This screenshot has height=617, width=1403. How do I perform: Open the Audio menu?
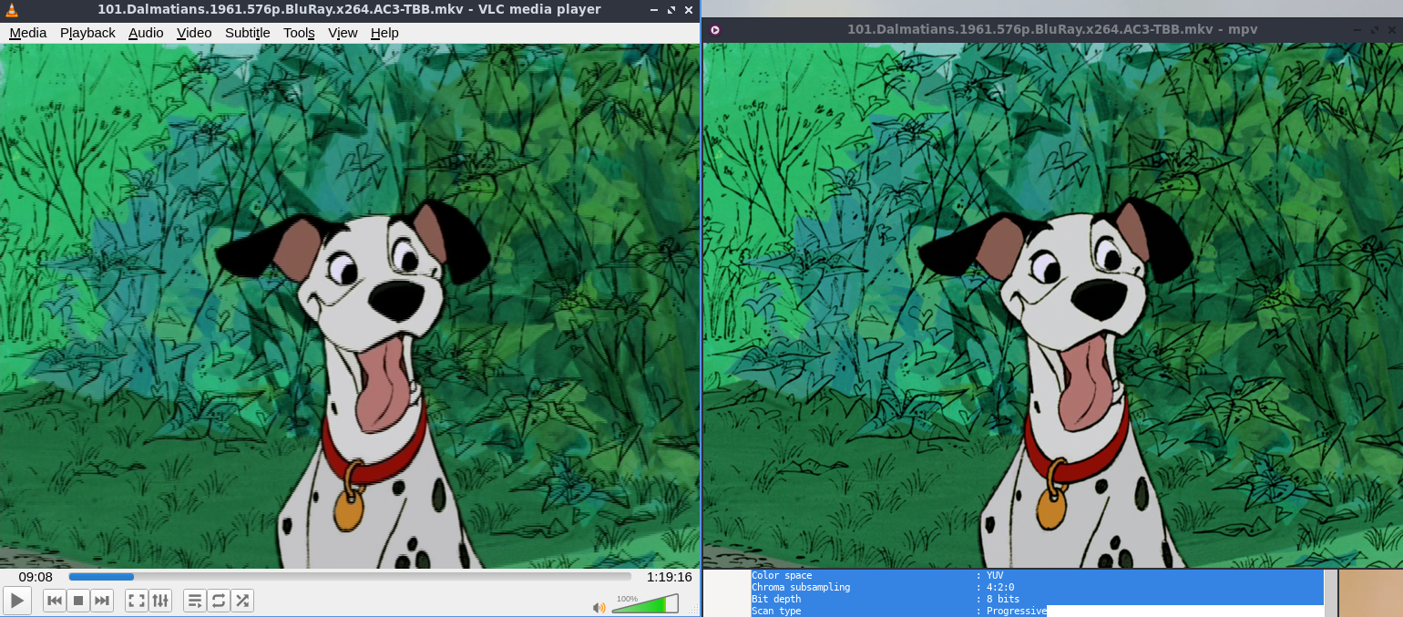coord(146,33)
